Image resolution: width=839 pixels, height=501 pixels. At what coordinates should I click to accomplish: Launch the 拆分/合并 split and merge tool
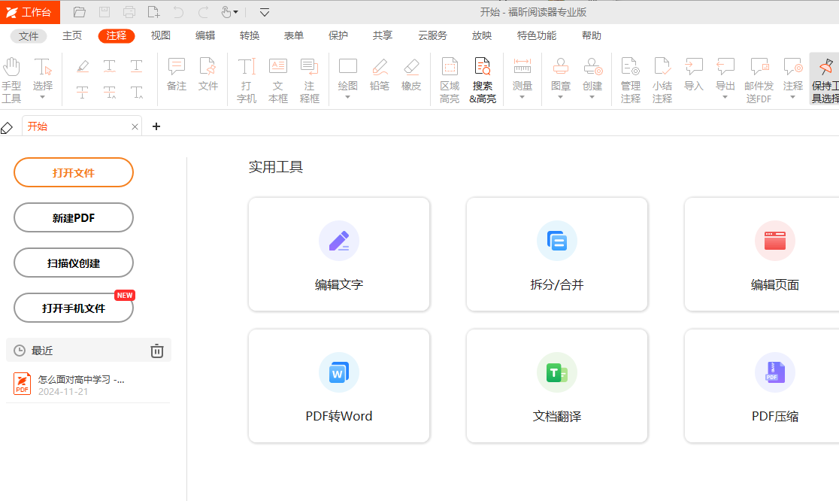tap(557, 254)
